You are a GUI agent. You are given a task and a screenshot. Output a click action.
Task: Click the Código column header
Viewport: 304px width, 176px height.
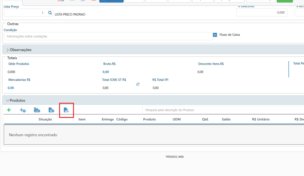tap(122, 119)
